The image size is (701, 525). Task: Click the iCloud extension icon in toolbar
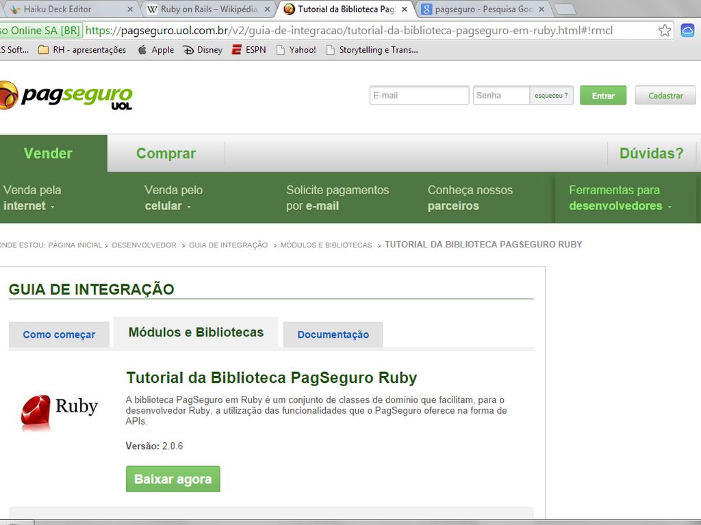[687, 31]
